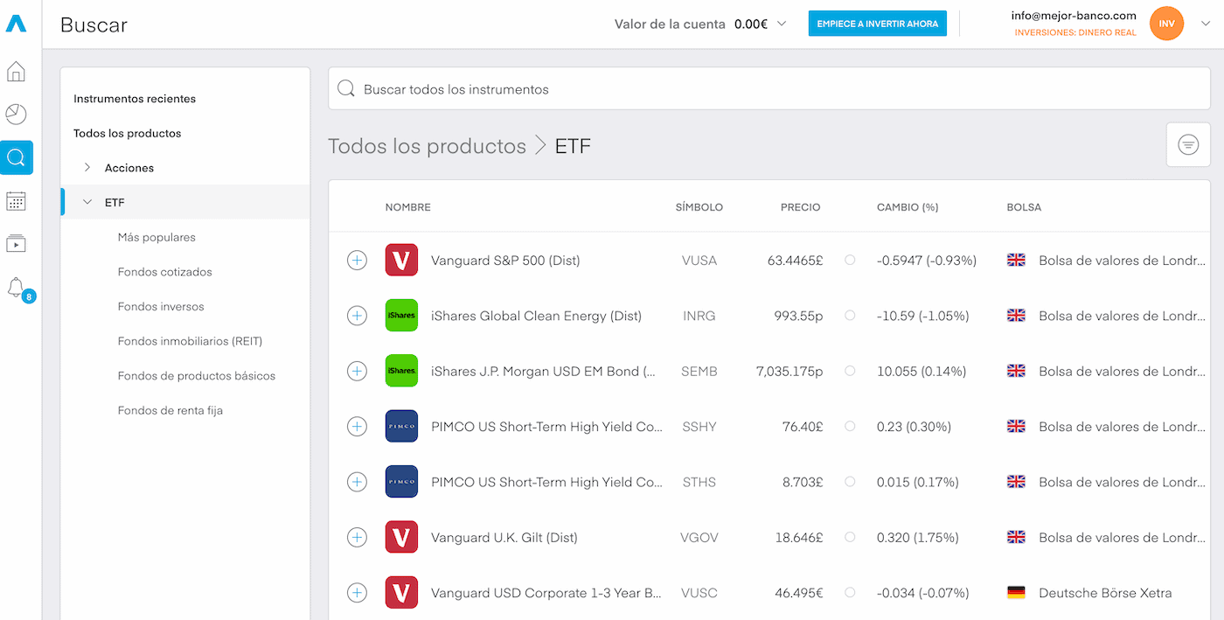Open Todos los productos in left panel
This screenshot has height=620, width=1224.
click(128, 134)
